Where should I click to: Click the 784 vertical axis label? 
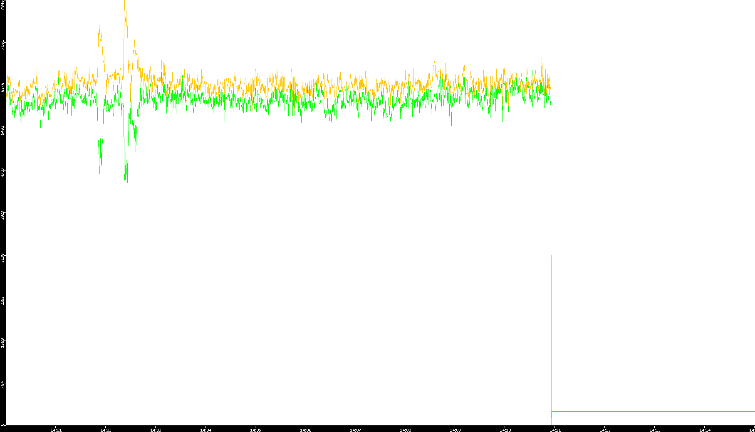pyautogui.click(x=3, y=386)
